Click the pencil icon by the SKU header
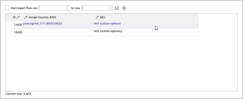The width and height of the screenshot is (243, 99). [97, 17]
